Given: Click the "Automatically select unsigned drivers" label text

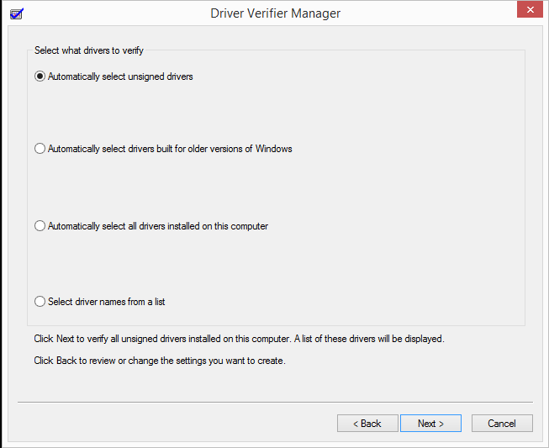Looking at the screenshot, I should click(120, 76).
